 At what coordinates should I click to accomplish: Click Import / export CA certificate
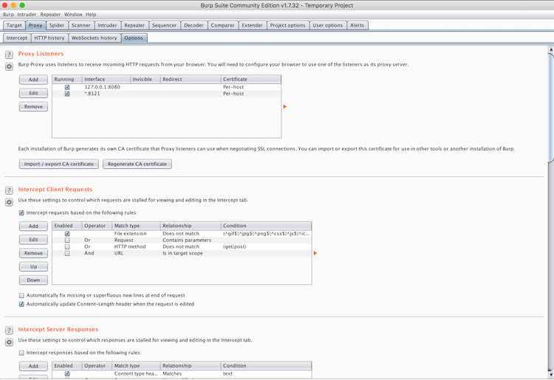(x=59, y=164)
